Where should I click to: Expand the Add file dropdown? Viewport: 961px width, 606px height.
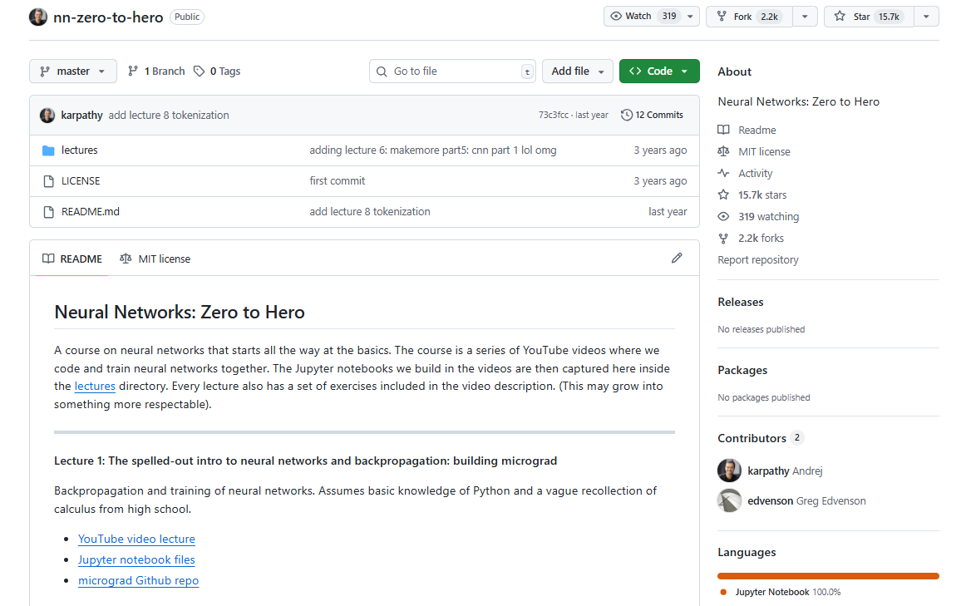(577, 71)
